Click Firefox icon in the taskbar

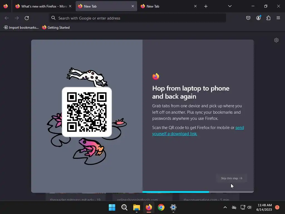[149, 207]
